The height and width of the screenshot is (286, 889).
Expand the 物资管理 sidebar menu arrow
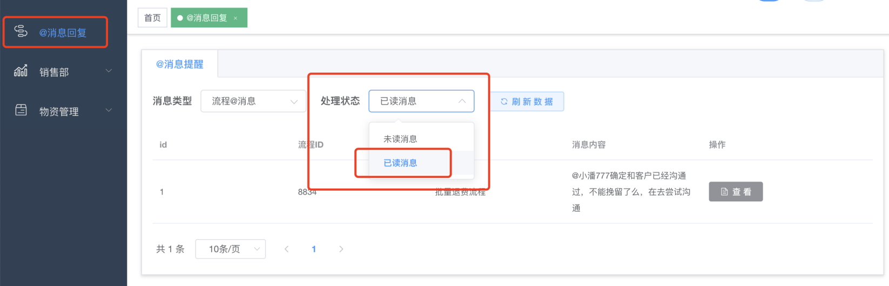(x=109, y=110)
